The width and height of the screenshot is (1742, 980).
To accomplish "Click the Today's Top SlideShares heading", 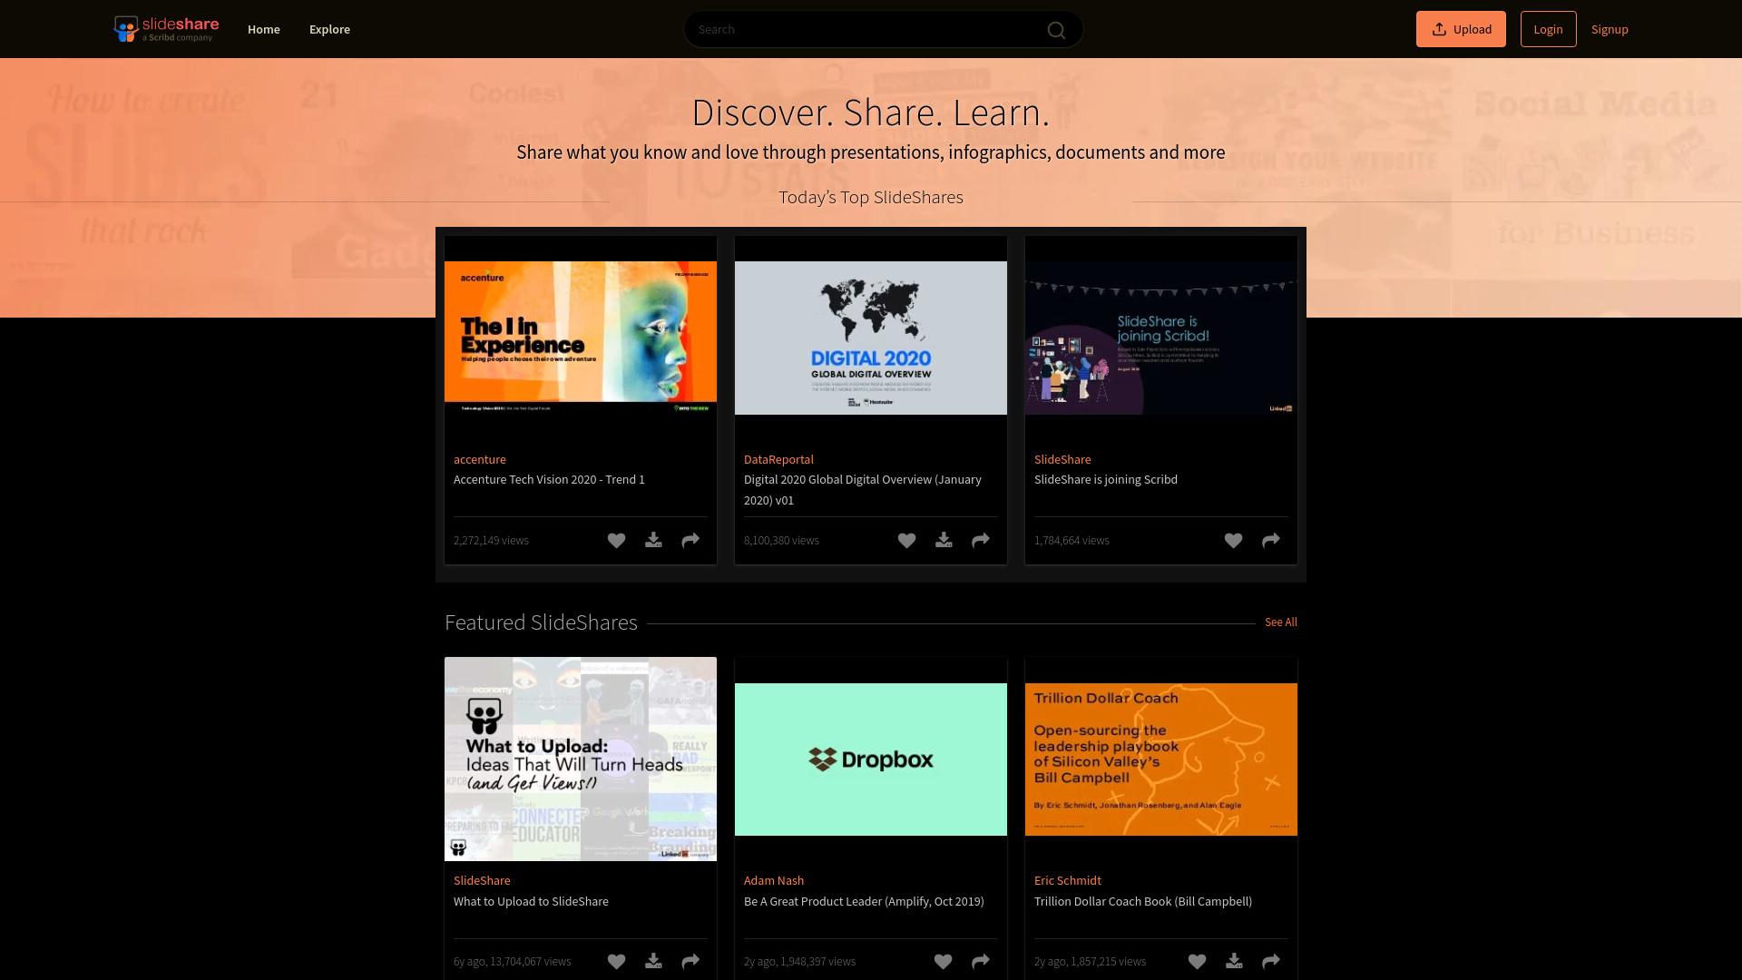I will click(871, 198).
